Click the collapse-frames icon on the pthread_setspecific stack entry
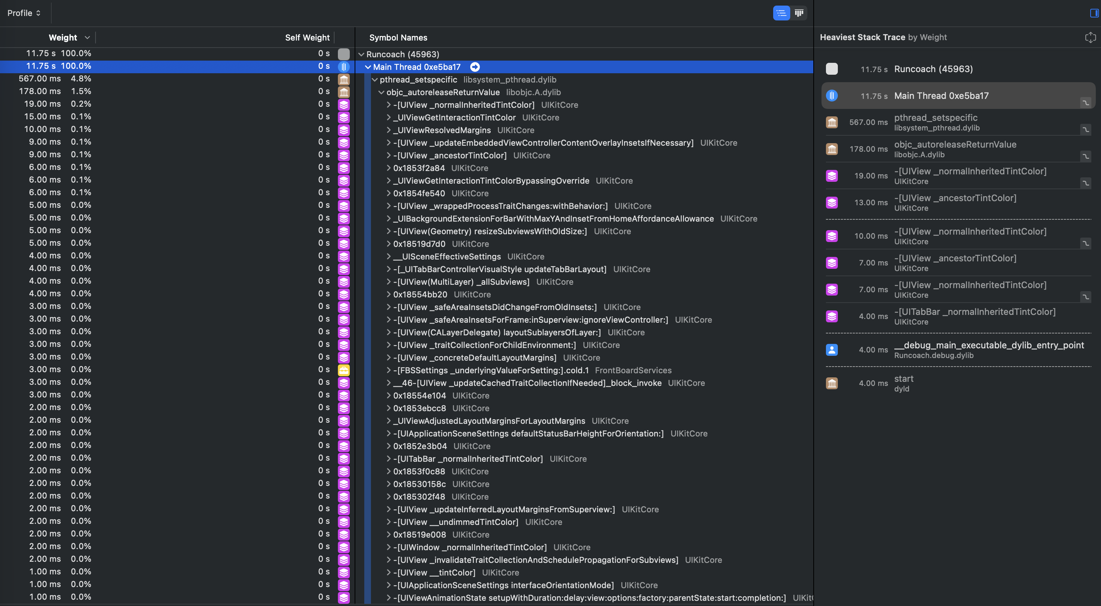Image resolution: width=1101 pixels, height=606 pixels. (x=1085, y=129)
